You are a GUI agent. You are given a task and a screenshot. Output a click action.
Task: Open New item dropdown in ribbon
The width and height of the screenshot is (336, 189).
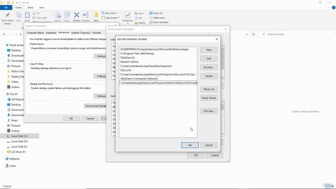pos(110,13)
